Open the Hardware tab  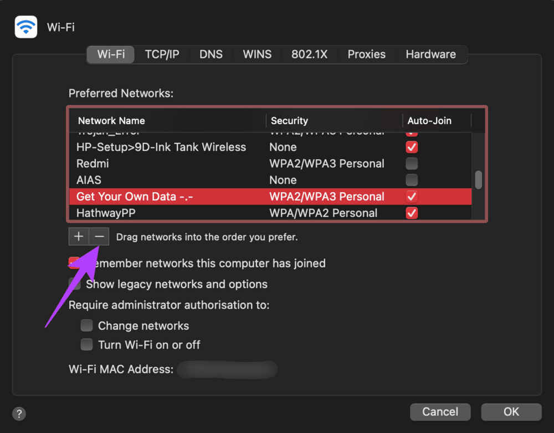[x=430, y=54]
